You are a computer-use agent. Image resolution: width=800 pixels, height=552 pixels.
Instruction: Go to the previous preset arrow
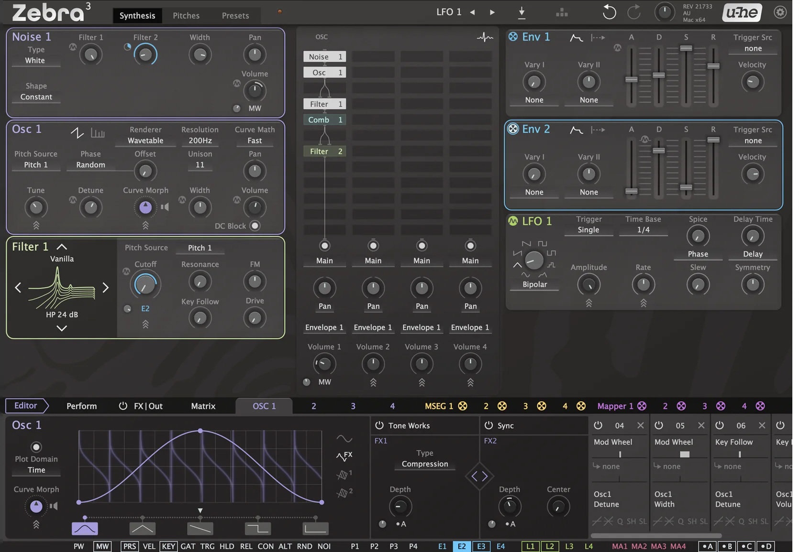click(x=472, y=12)
